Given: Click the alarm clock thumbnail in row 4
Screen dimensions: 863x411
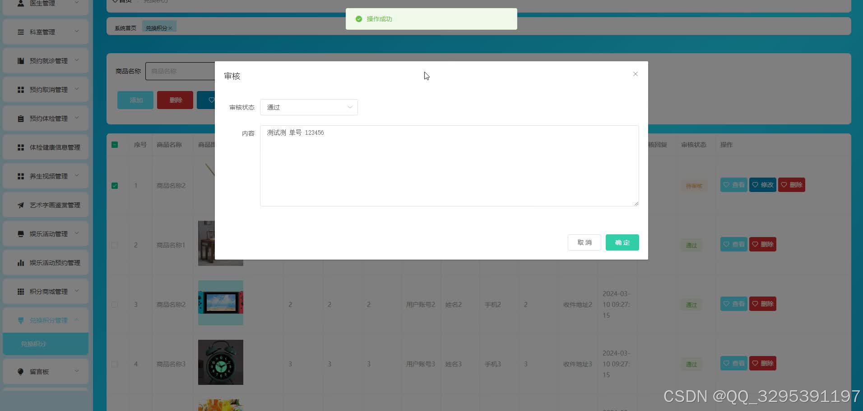Looking at the screenshot, I should (221, 362).
